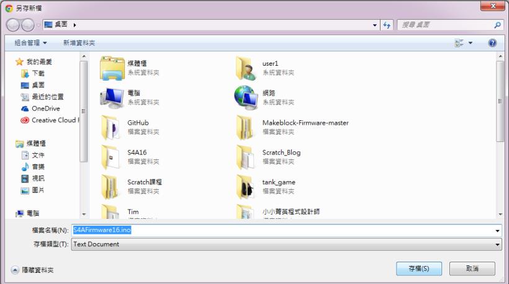Open the file name history dropdown arrow

click(497, 231)
